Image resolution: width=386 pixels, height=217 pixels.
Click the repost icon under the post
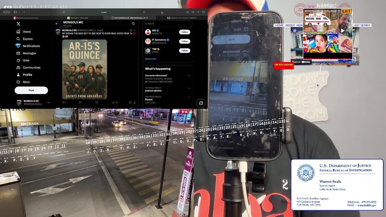tap(80, 102)
